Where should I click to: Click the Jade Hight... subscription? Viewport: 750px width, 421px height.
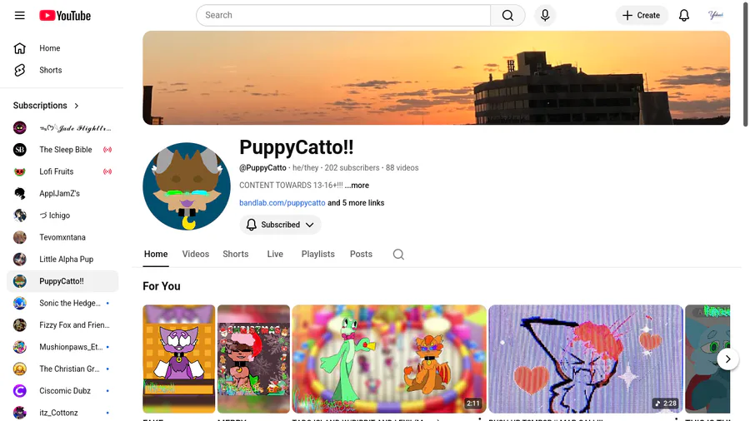pyautogui.click(x=62, y=128)
